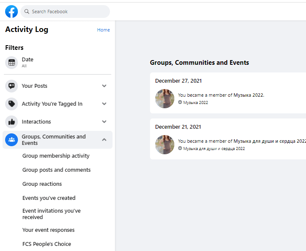Click the Your Posts speech bubble icon

click(12, 86)
